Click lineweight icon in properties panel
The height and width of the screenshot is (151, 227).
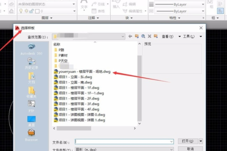point(151,4)
